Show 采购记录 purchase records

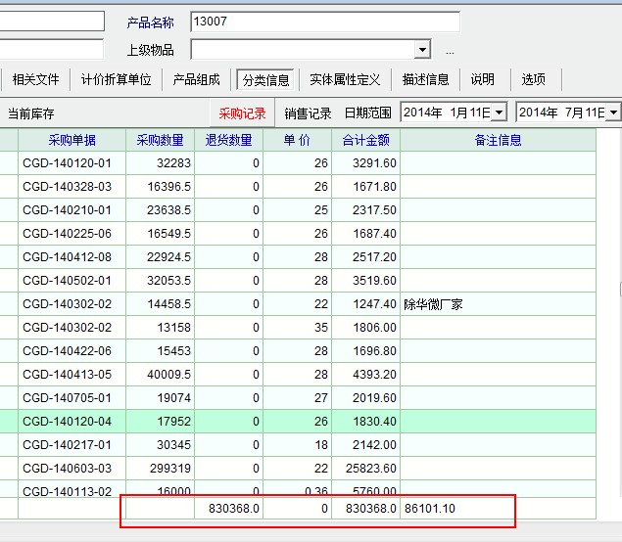coord(242,113)
